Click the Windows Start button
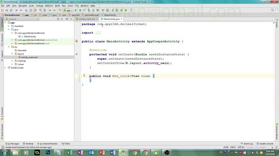This screenshot has width=279, height=156. coord(4,153)
